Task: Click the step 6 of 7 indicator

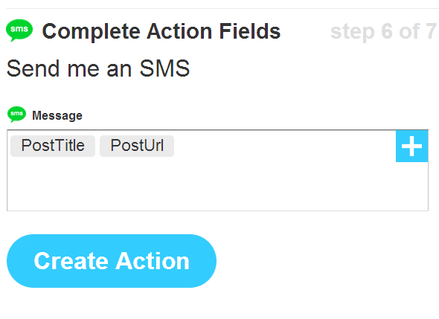Action: tap(383, 31)
